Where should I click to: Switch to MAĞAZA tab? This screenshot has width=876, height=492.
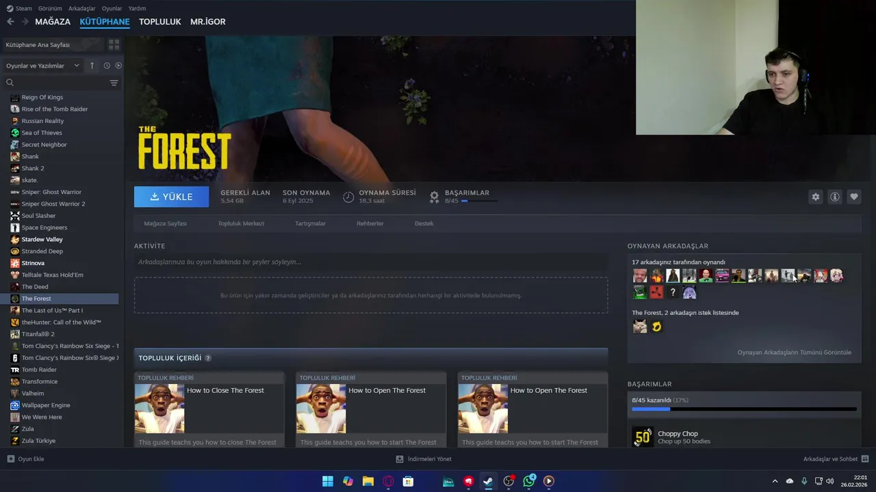click(53, 22)
